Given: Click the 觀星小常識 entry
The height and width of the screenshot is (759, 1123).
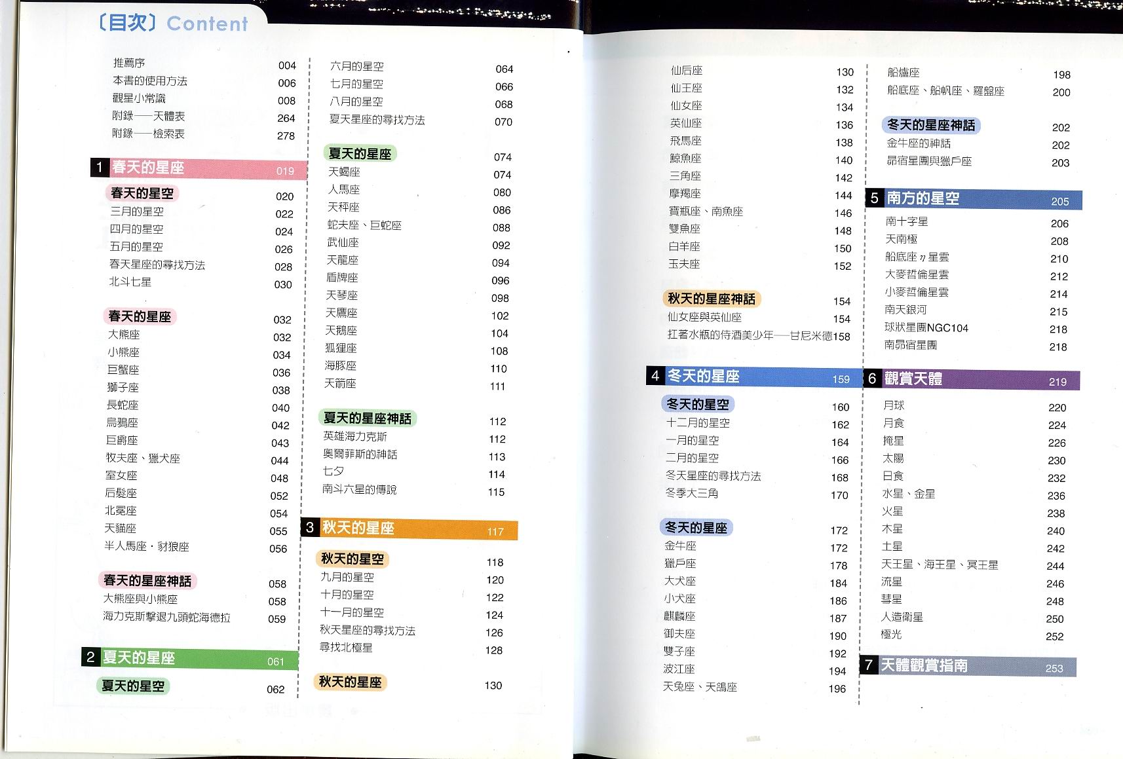Looking at the screenshot, I should tap(139, 98).
